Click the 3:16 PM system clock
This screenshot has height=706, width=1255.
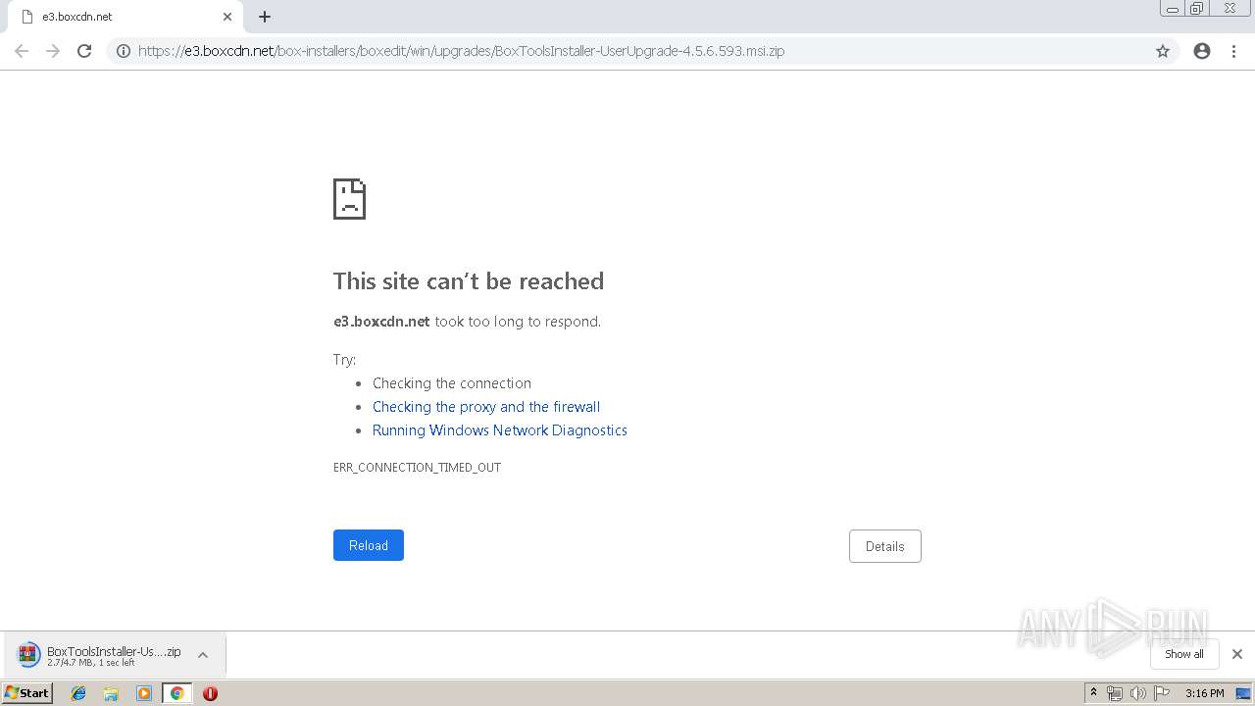pyautogui.click(x=1204, y=693)
